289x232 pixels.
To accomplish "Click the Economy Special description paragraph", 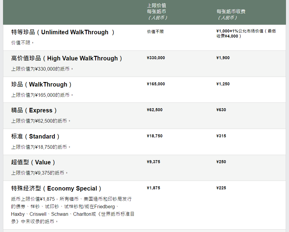I will [71, 210].
